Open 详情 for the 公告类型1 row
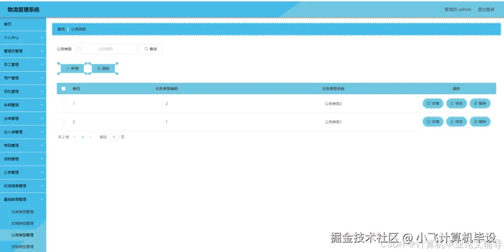Screen dimensions: 504x252 pos(433,122)
